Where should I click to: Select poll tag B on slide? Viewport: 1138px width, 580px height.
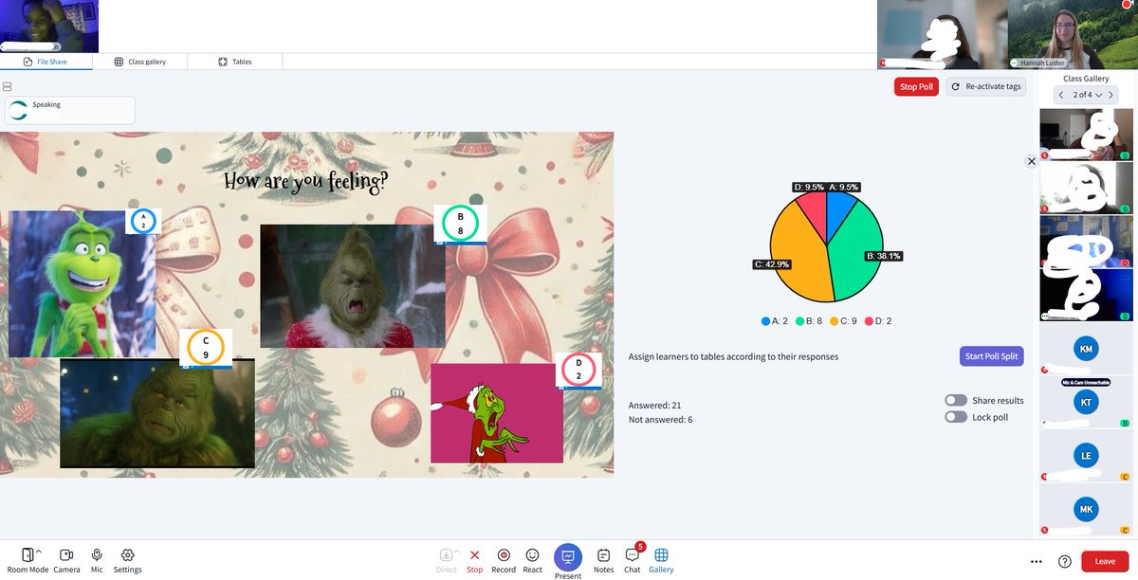(x=460, y=224)
